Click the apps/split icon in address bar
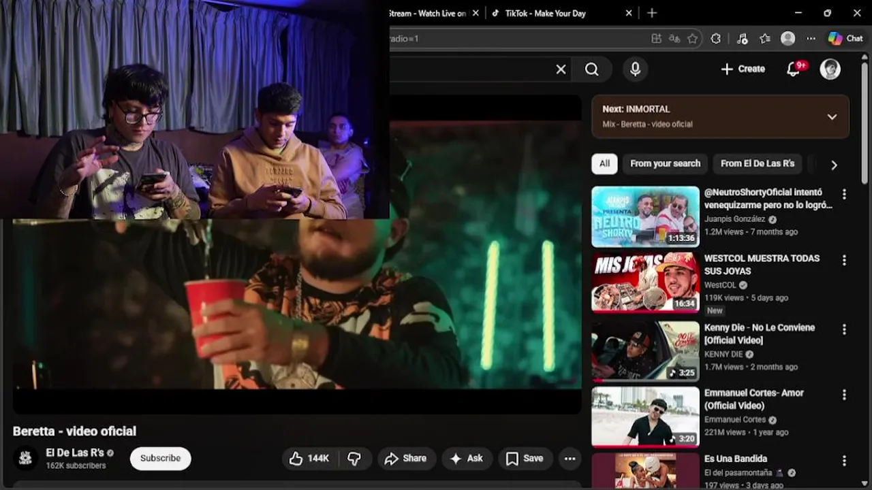Screen dimensions: 872x490 (656, 39)
